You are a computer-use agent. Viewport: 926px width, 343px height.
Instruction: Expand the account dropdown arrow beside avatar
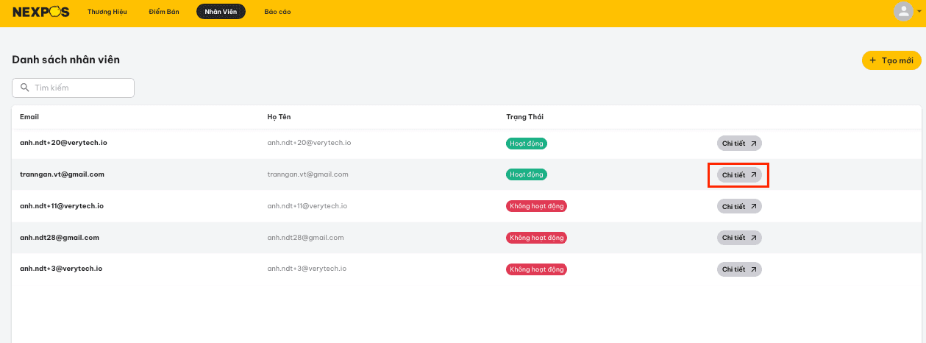coord(919,12)
